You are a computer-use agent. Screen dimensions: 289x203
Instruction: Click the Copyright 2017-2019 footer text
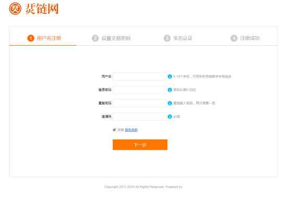point(143,187)
